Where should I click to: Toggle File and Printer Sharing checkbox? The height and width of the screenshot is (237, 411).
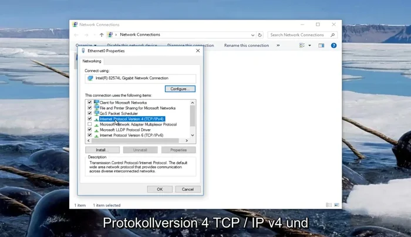point(90,108)
